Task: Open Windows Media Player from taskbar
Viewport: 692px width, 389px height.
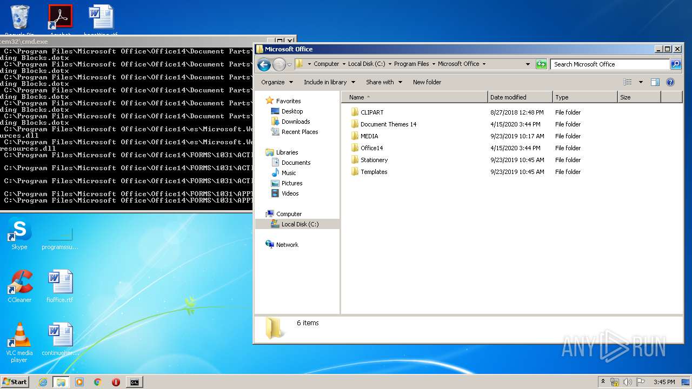Action: [x=79, y=382]
